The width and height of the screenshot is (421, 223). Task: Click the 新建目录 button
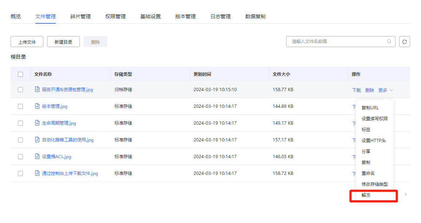coord(63,42)
